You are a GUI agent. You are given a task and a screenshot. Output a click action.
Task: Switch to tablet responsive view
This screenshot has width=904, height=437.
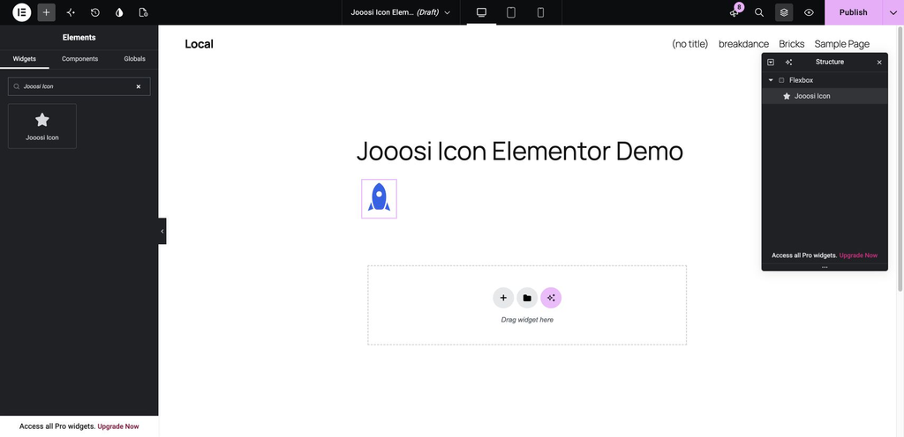tap(511, 12)
